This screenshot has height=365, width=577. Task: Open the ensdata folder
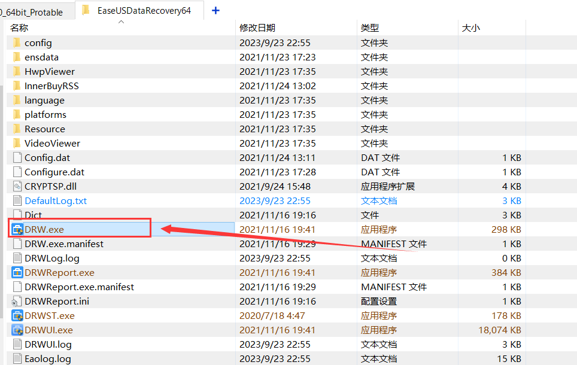[x=39, y=57]
